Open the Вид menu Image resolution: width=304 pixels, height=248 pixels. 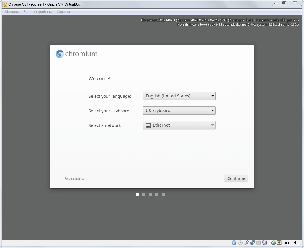coord(26,12)
